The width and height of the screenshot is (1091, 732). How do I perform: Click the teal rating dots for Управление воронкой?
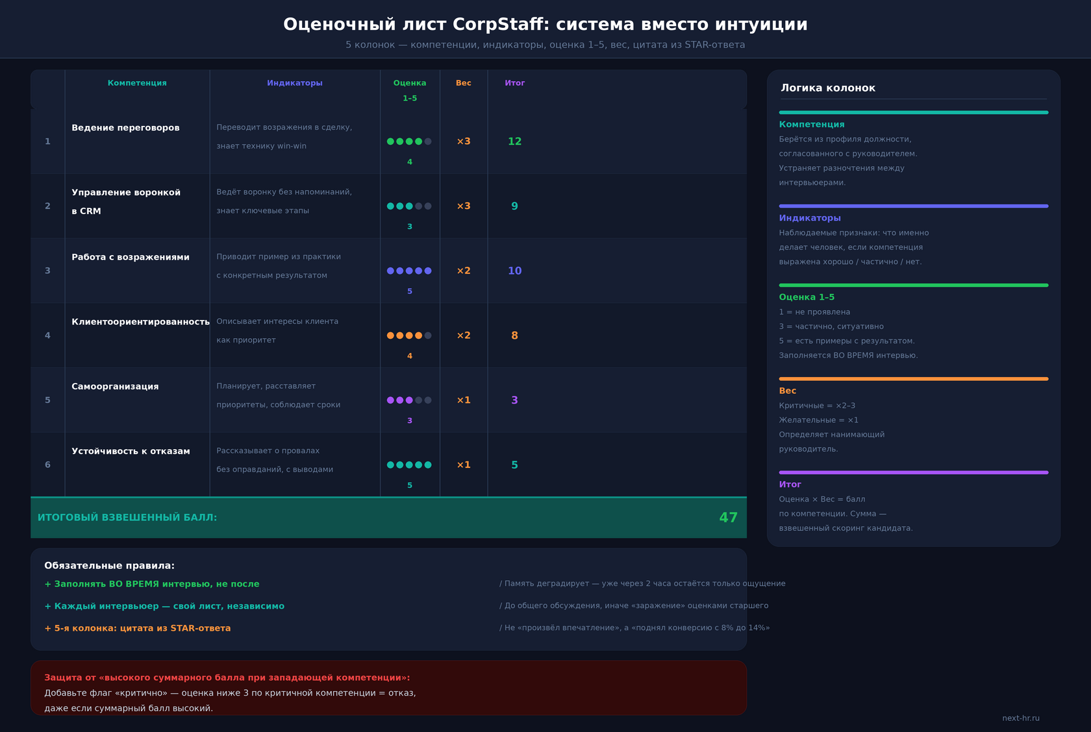pos(409,206)
